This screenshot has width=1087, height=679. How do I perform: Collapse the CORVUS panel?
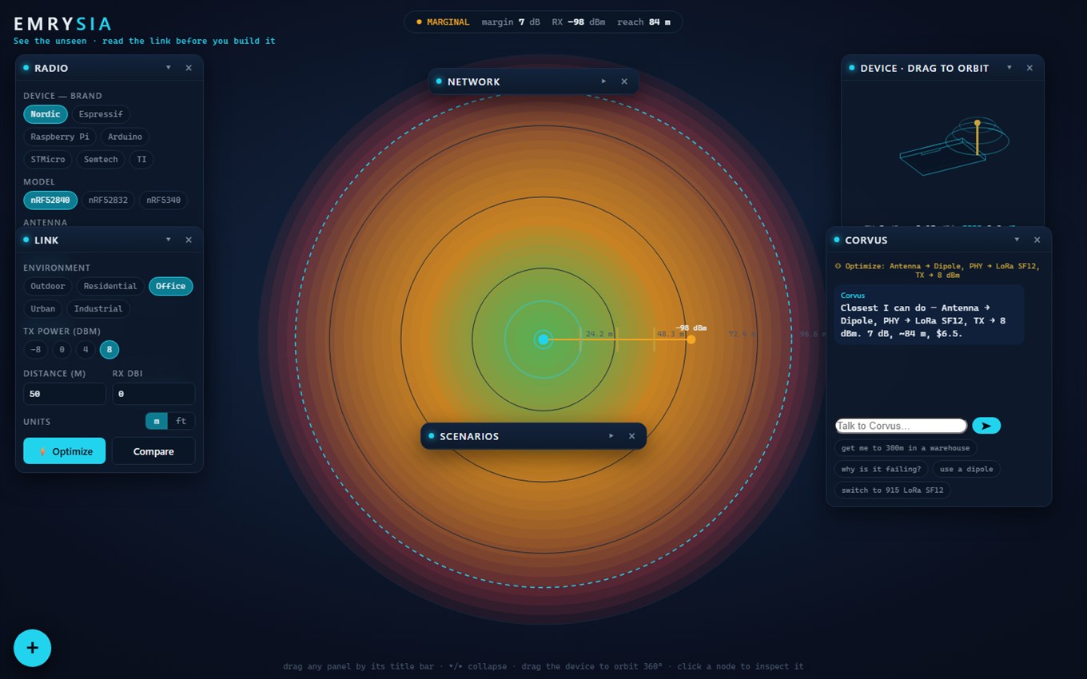click(1017, 240)
